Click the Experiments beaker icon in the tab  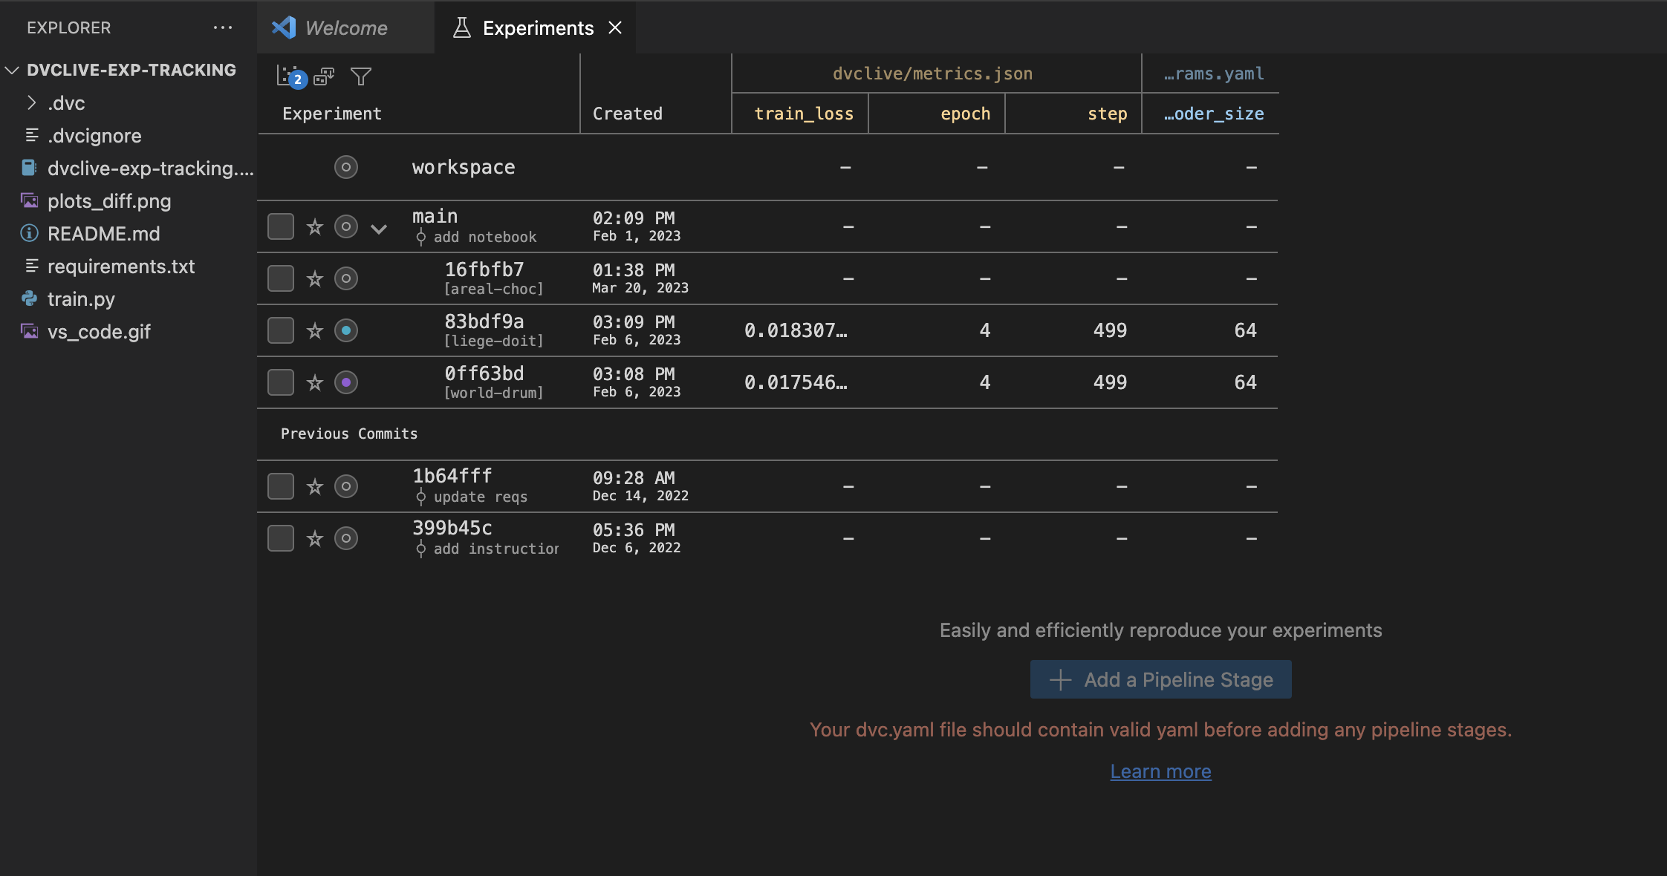(462, 27)
